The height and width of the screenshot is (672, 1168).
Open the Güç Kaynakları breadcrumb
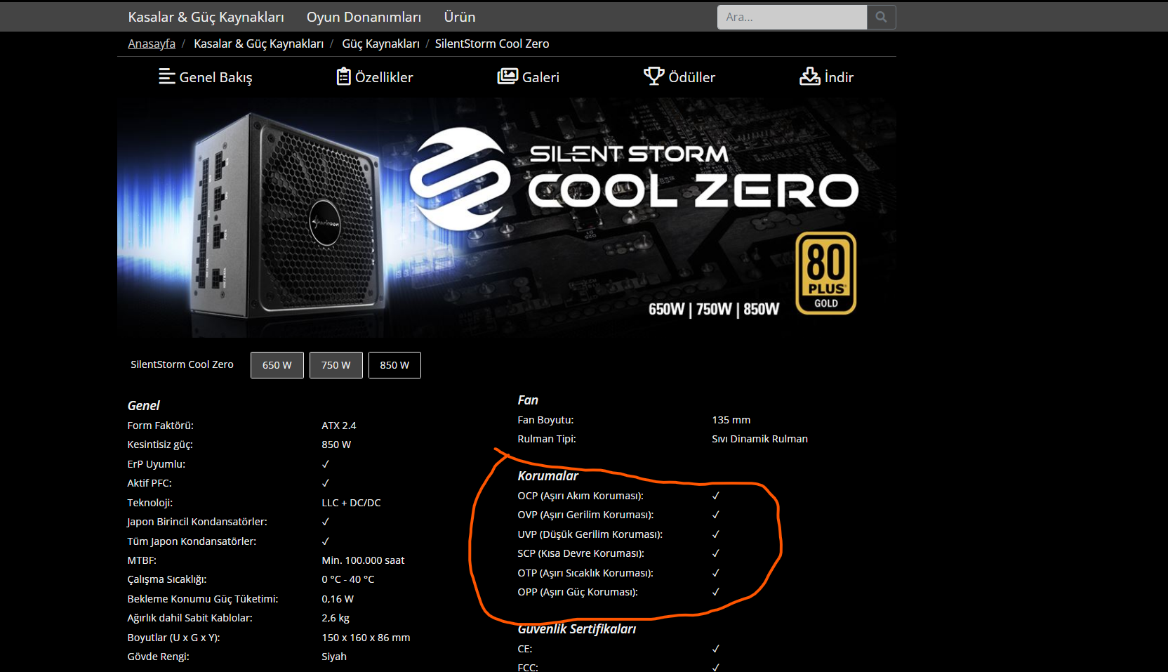(x=380, y=44)
